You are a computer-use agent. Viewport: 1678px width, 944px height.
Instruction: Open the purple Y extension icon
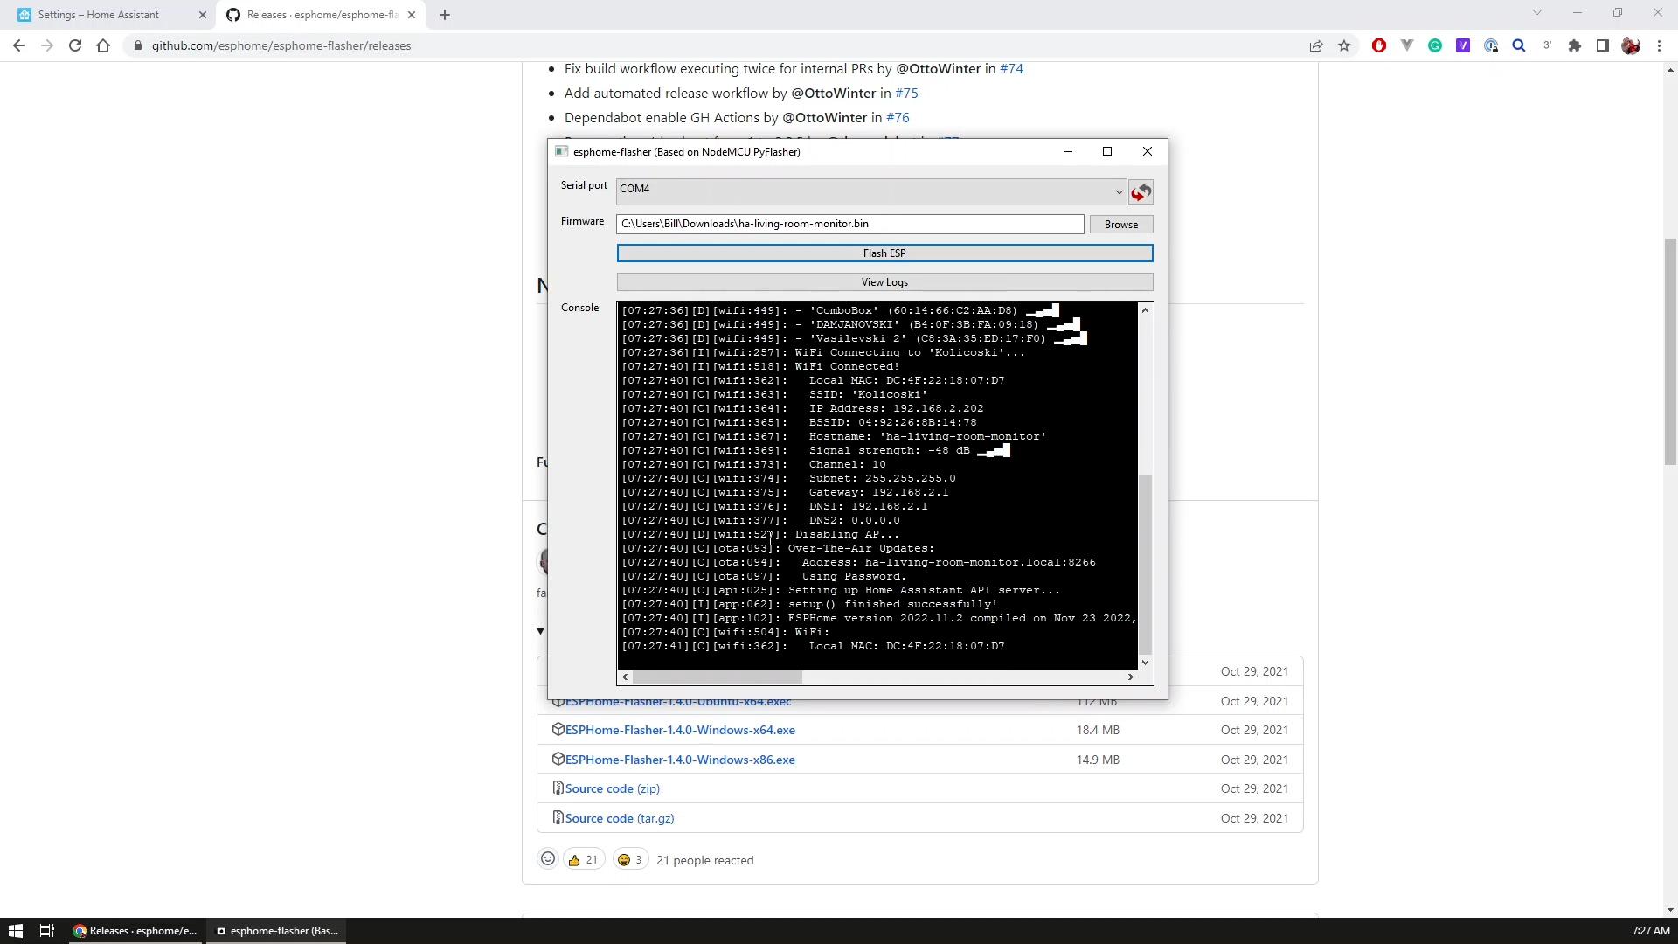tap(1462, 45)
